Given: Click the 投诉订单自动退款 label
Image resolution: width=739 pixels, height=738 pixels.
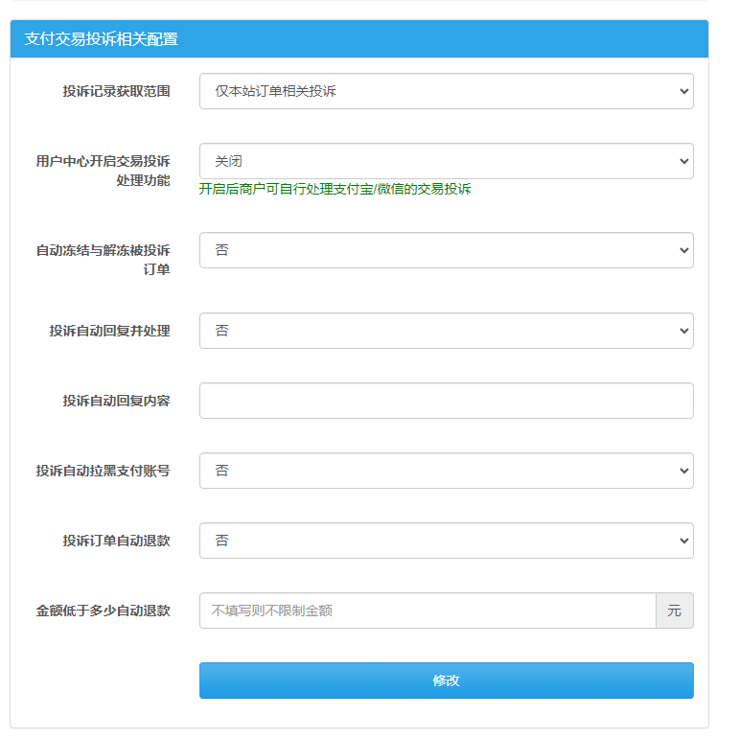Looking at the screenshot, I should point(116,541).
